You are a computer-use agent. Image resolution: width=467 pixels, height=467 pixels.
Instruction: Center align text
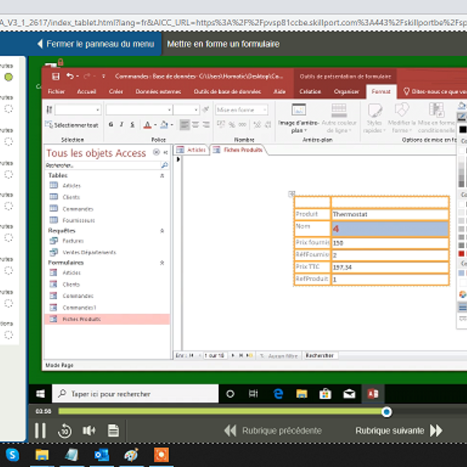click(196, 124)
